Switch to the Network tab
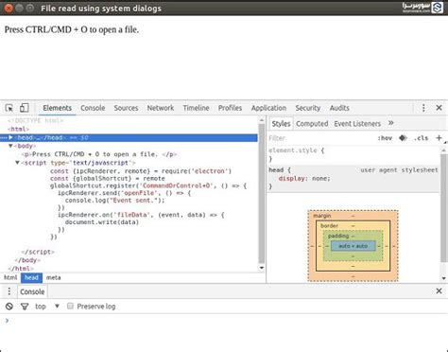448x352 pixels. (161, 108)
